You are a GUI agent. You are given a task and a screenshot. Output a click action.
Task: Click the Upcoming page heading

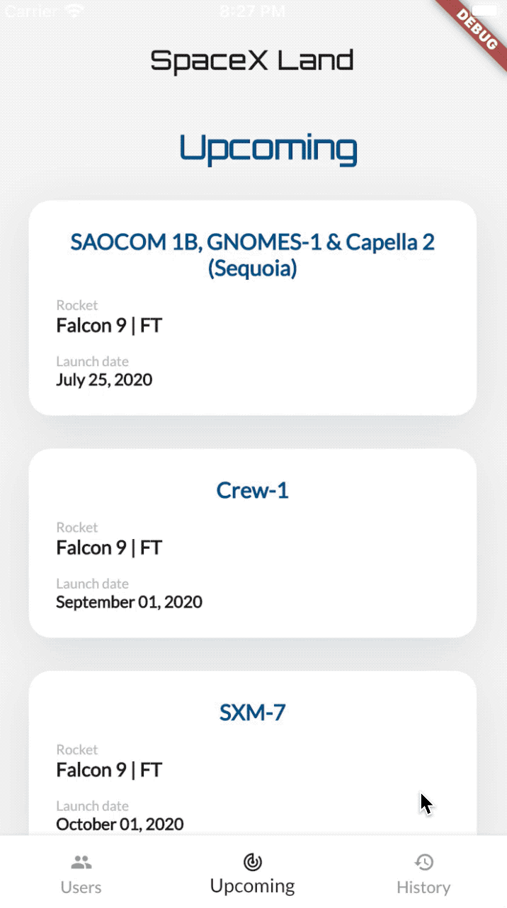(x=268, y=149)
